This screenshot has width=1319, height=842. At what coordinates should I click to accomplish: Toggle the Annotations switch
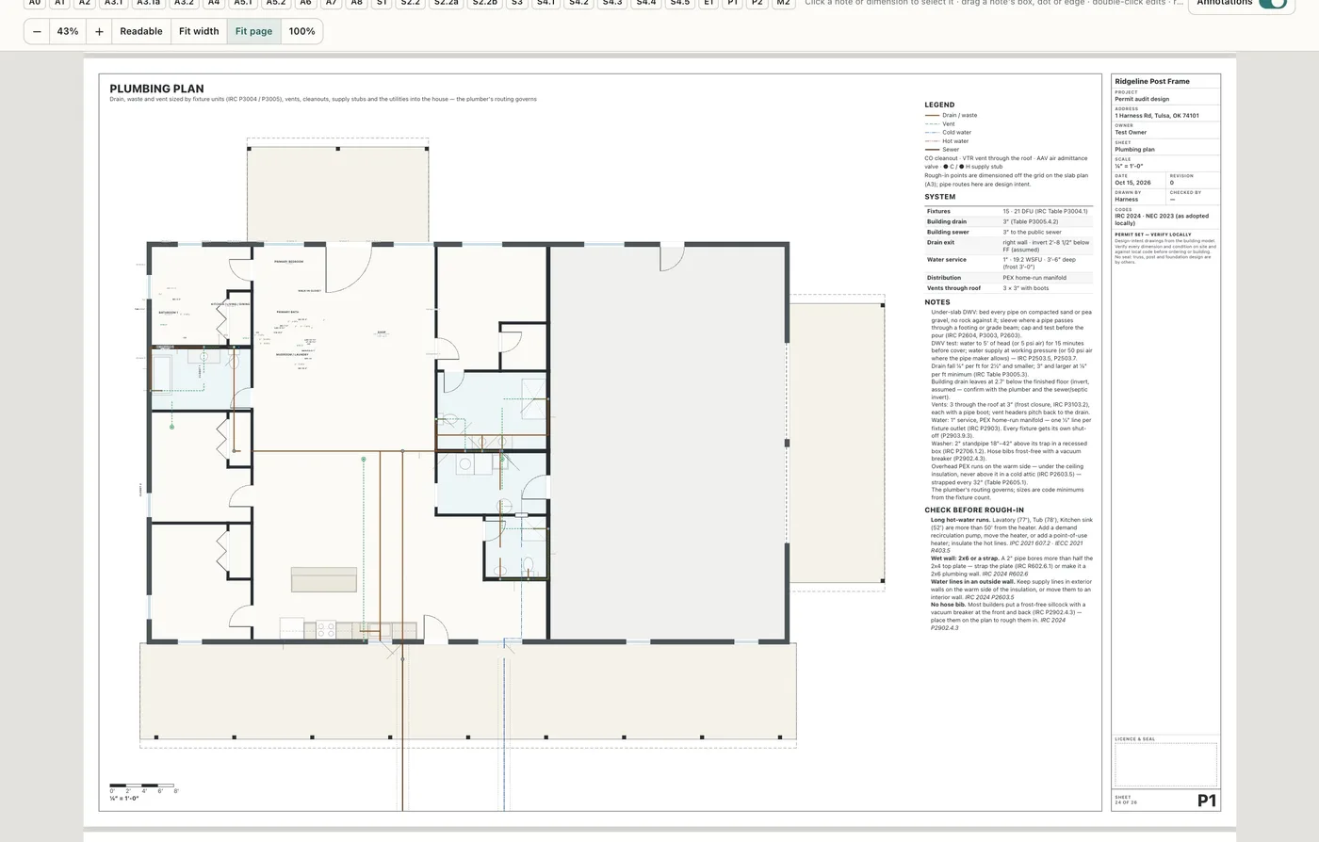(1272, 3)
